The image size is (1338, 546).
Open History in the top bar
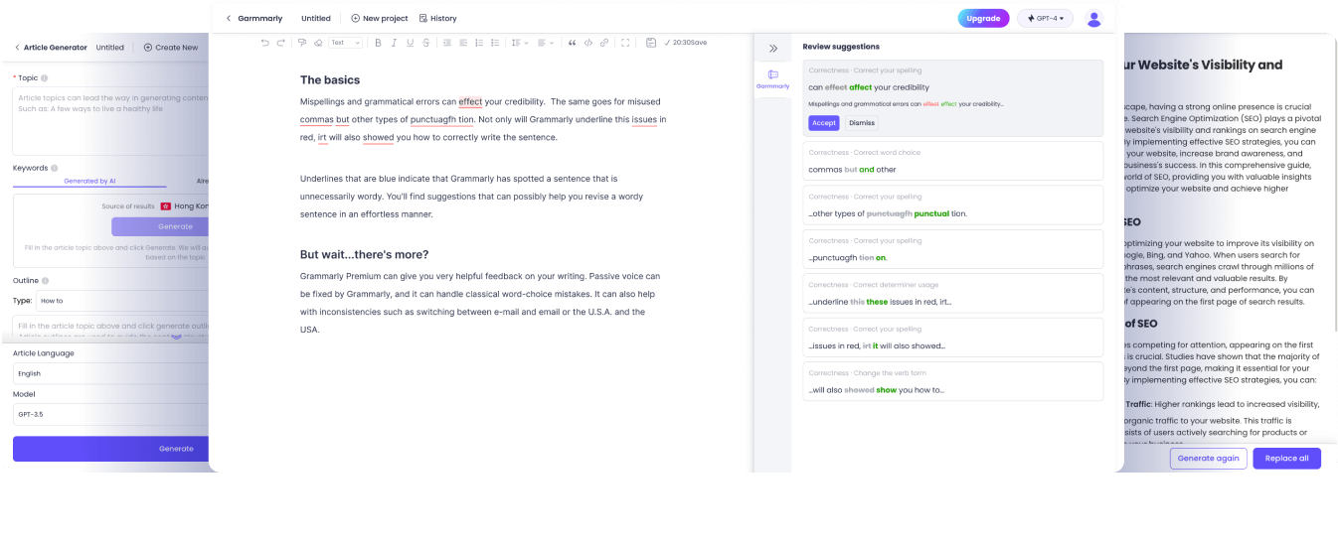click(438, 18)
